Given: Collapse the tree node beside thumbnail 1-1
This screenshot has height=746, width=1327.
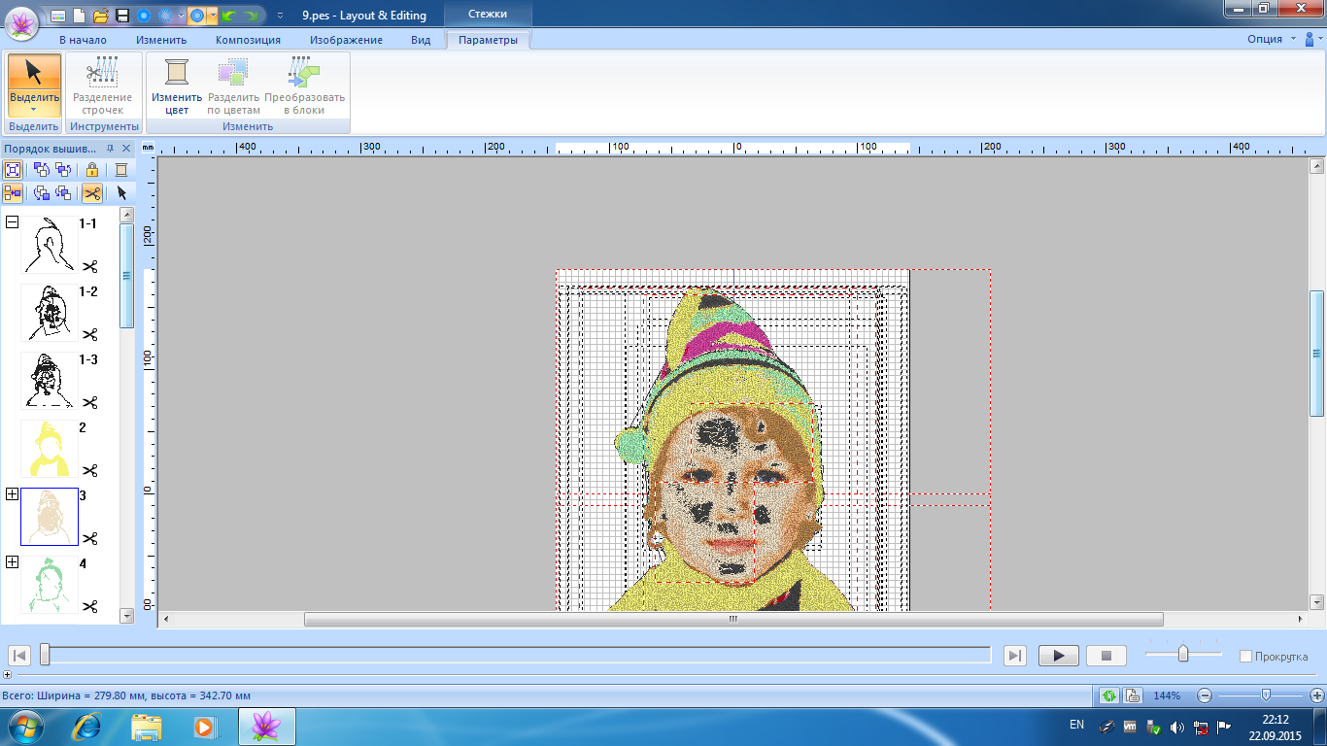Looking at the screenshot, I should coord(12,222).
